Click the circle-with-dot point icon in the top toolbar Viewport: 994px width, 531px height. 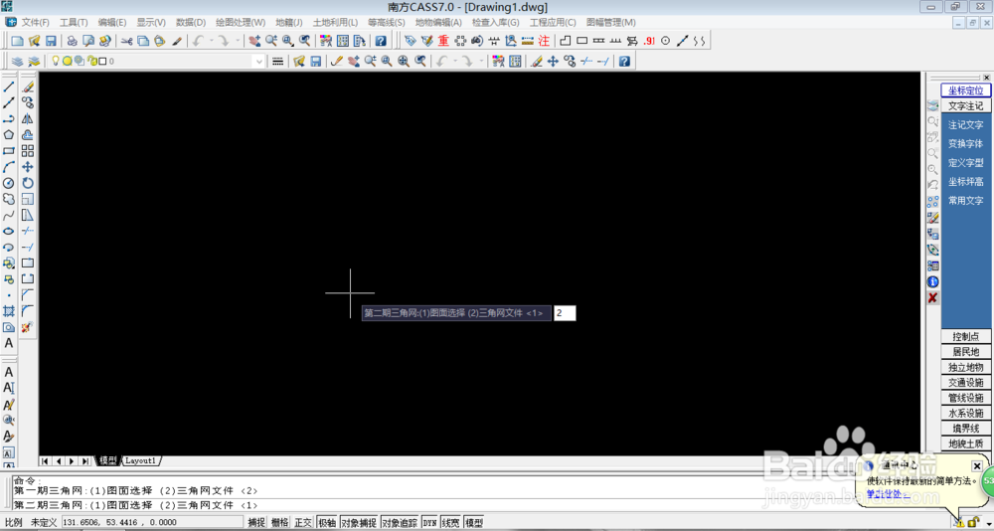pyautogui.click(x=666, y=41)
